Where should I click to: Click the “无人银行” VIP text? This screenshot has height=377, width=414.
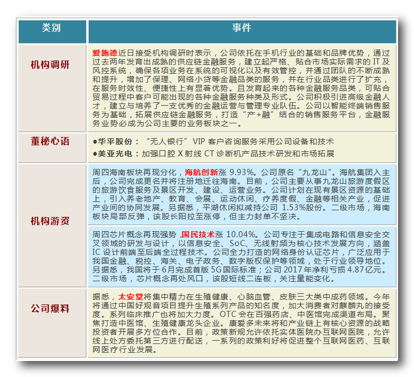[166, 141]
